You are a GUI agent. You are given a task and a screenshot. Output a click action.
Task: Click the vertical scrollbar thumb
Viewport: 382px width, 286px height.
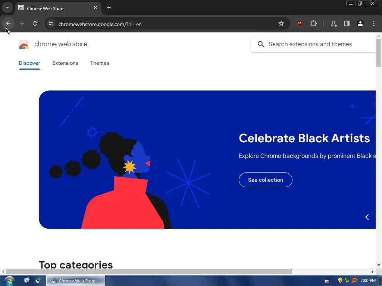point(379,52)
